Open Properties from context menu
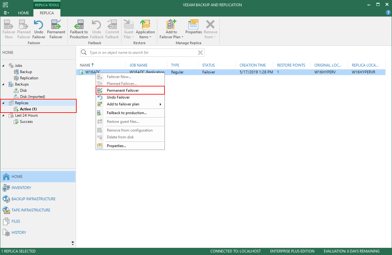This screenshot has height=255, width=392. (130, 146)
